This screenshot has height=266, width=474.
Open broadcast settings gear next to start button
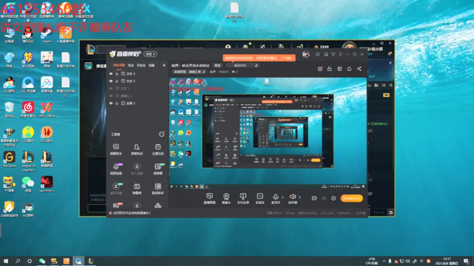click(x=334, y=198)
